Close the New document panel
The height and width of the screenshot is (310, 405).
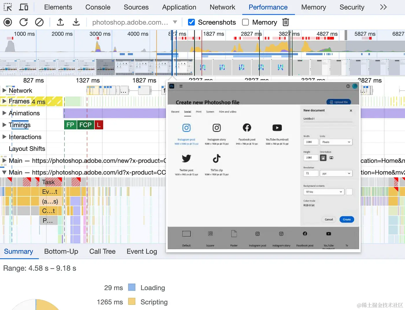coord(351,111)
